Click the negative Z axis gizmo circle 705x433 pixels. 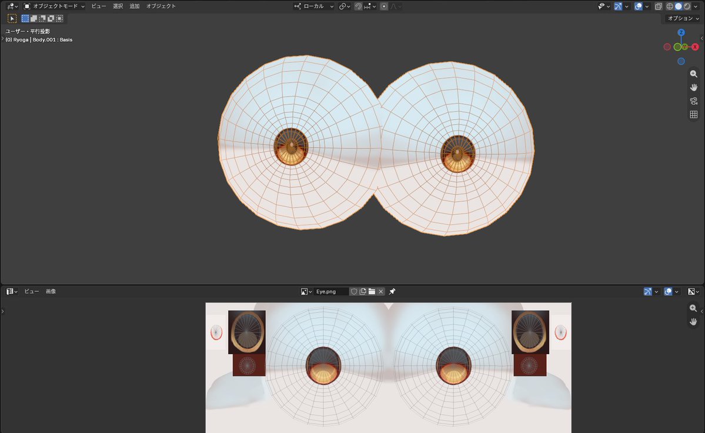681,61
